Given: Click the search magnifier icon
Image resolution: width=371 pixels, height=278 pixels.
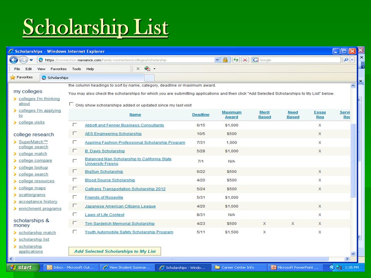Looking at the screenshot, I should click(x=346, y=60).
